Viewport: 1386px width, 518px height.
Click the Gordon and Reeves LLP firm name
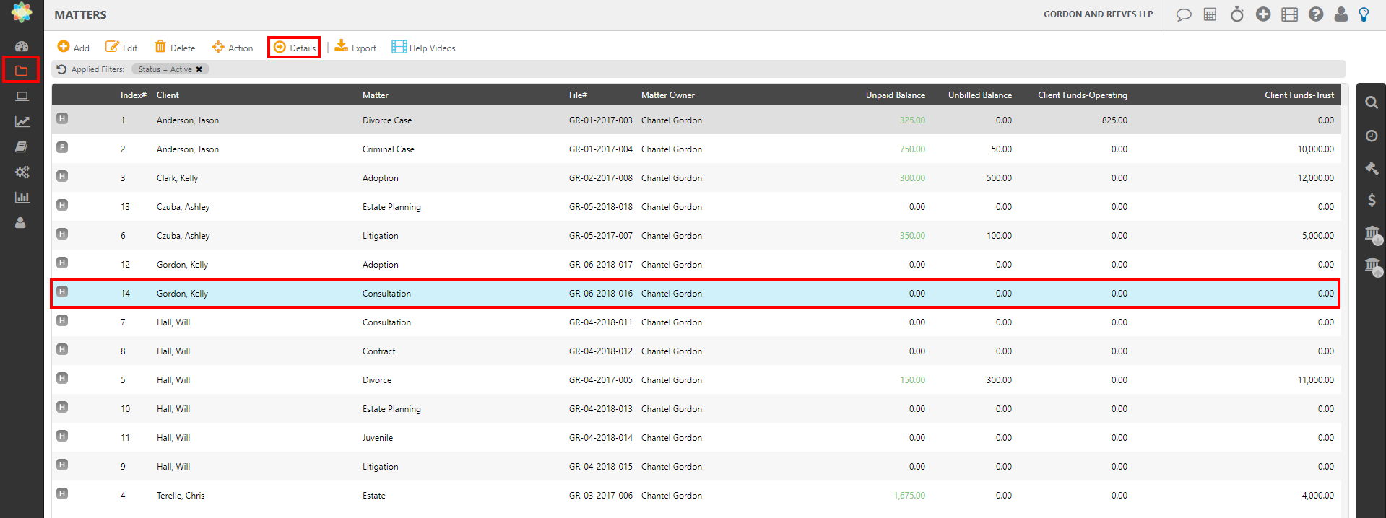[x=1098, y=14]
